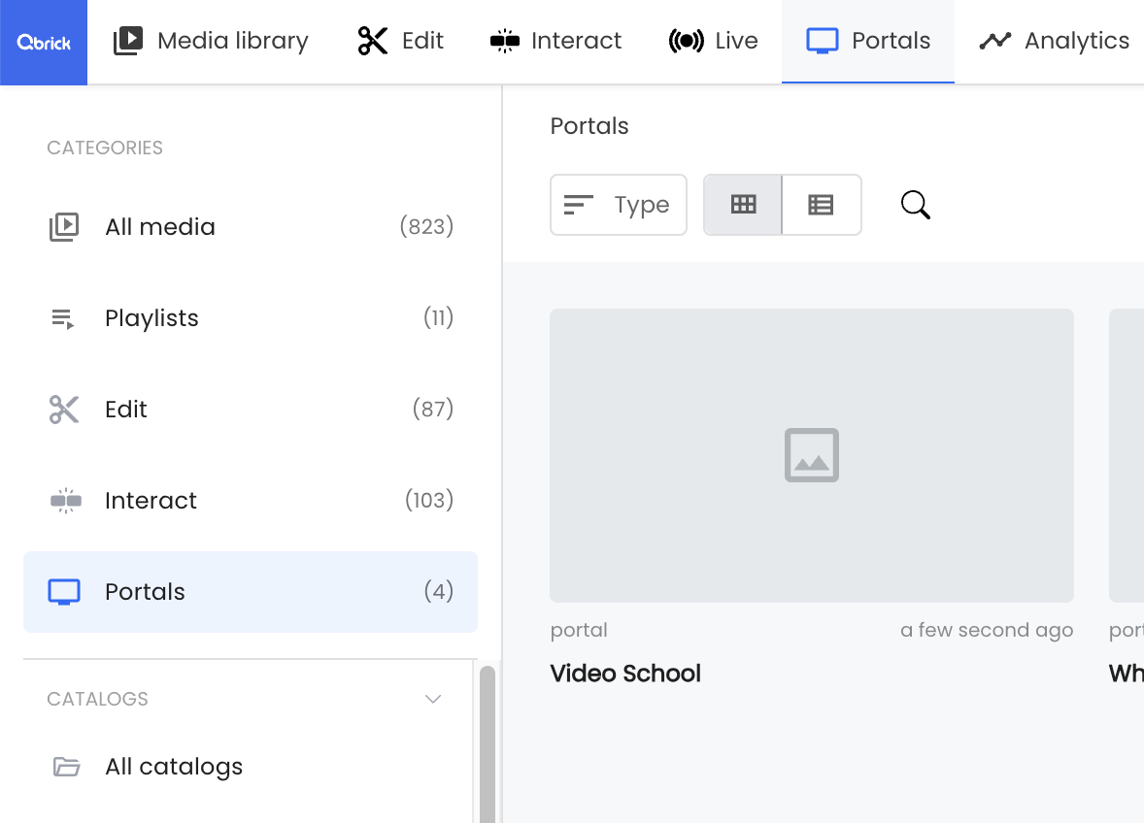Select Portals category in sidebar
The width and height of the screenshot is (1144, 823).
(x=251, y=592)
